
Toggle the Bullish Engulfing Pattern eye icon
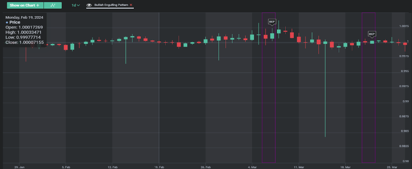click(89, 5)
